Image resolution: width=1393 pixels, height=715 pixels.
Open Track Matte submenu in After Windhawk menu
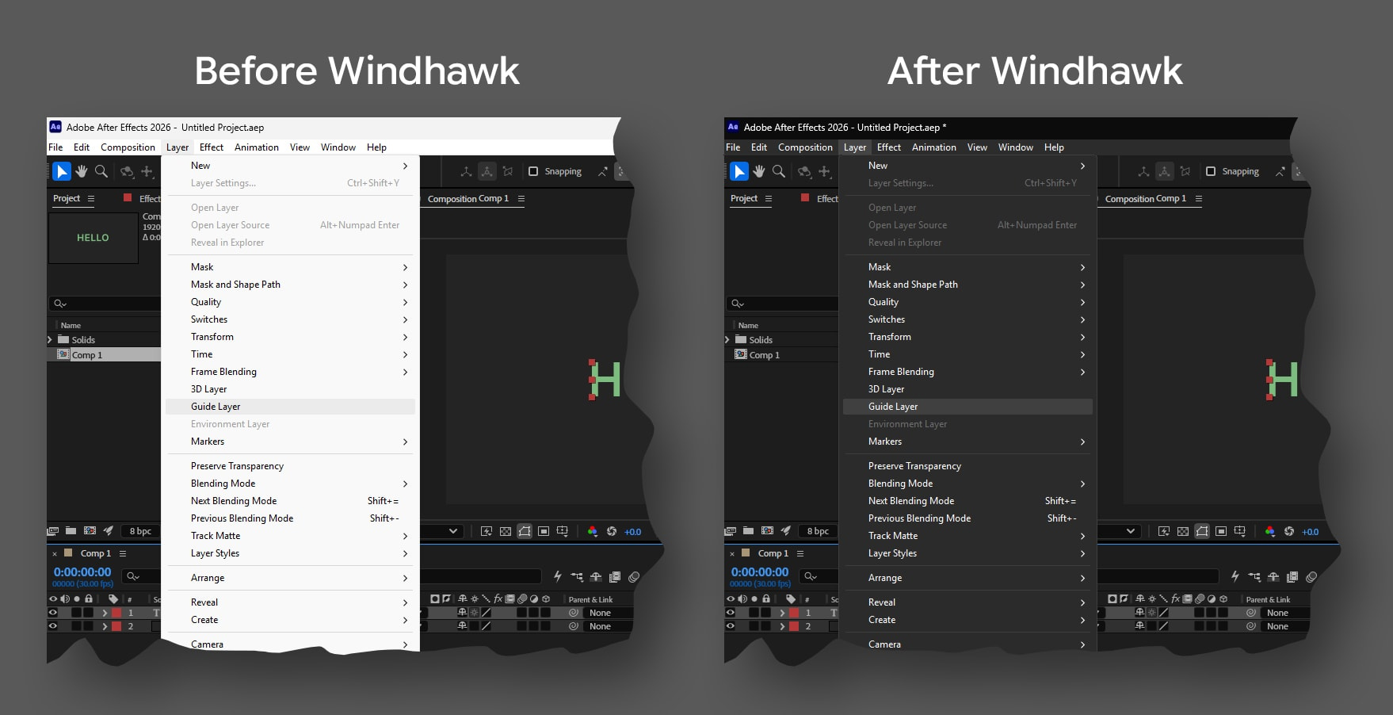(967, 536)
